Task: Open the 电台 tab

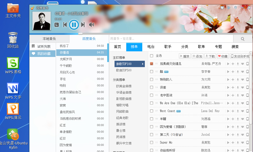Action: pos(151,47)
